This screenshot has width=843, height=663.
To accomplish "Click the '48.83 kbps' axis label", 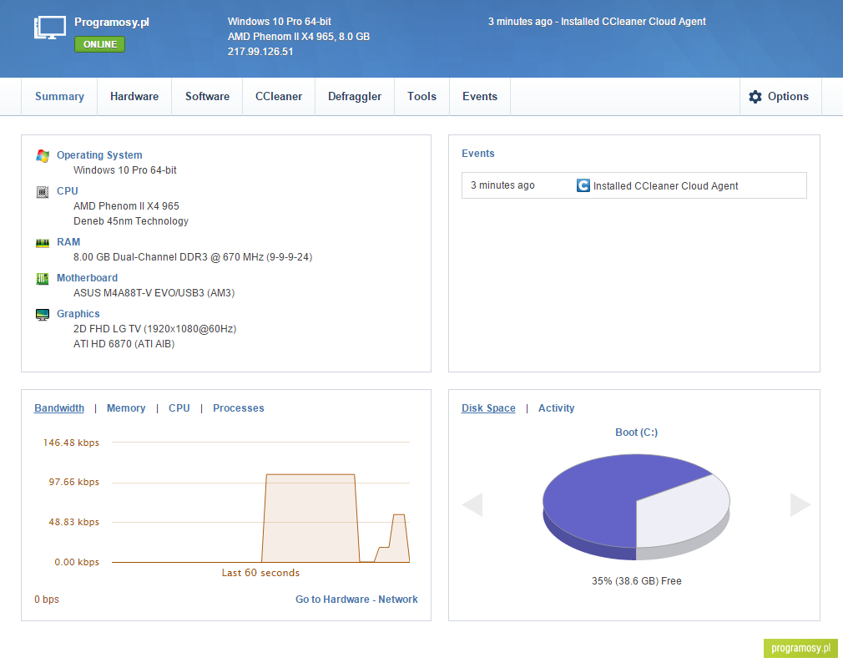I will point(73,522).
